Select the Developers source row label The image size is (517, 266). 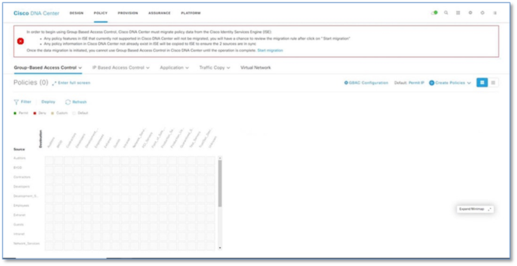(x=21, y=187)
